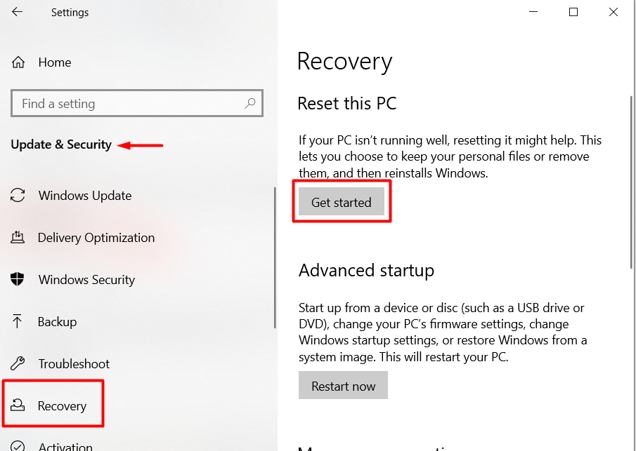Select Troubleshoot in the sidebar

(x=74, y=364)
